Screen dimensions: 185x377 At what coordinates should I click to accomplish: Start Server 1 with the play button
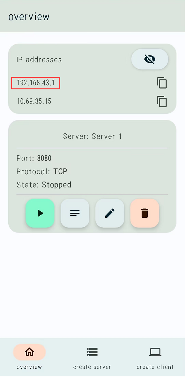coord(40,213)
